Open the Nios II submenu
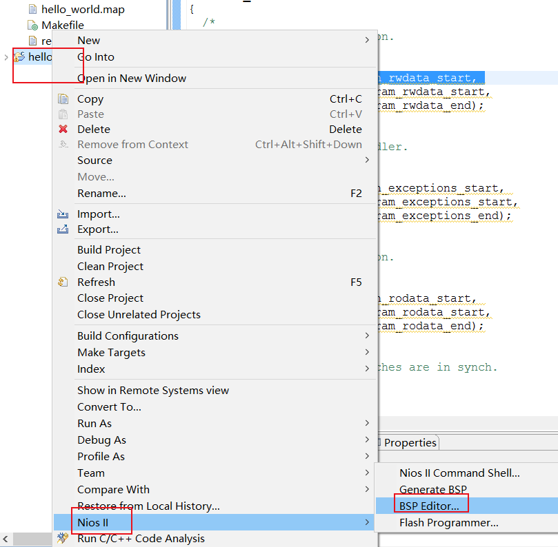Viewport: 558px width, 547px height. 215,522
